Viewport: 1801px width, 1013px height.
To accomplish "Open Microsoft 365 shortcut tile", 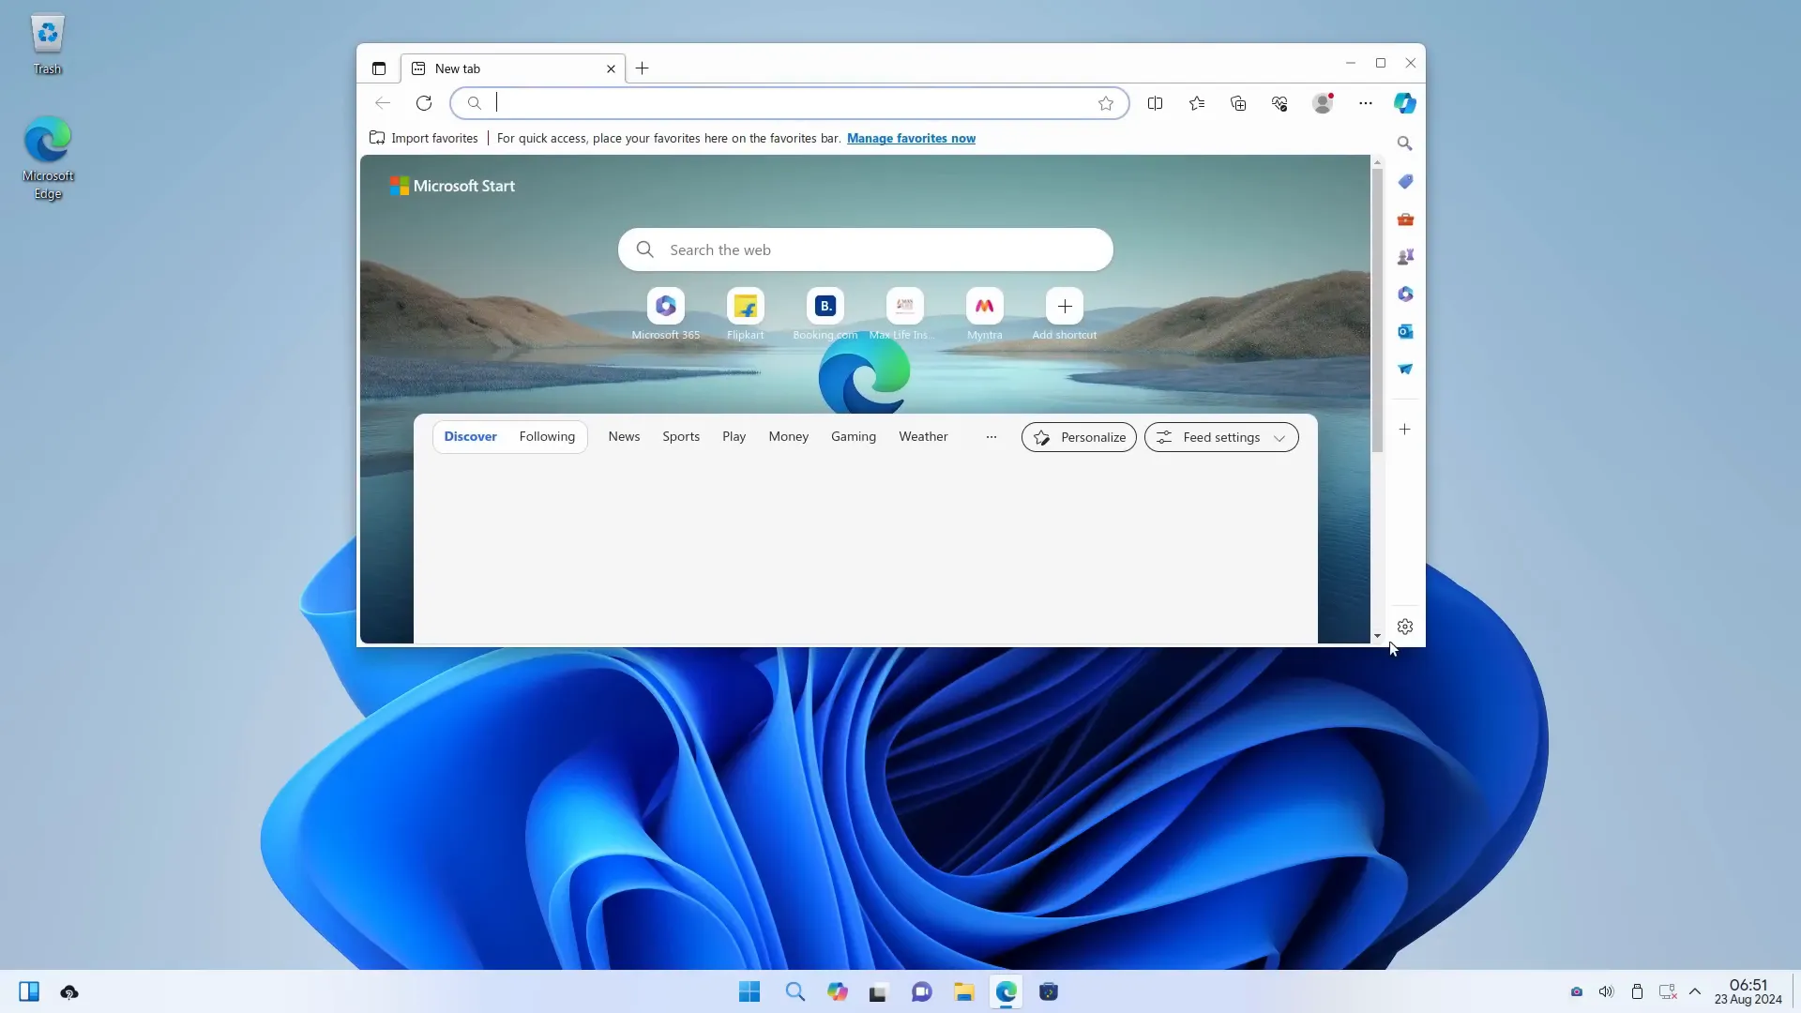I will tap(666, 314).
